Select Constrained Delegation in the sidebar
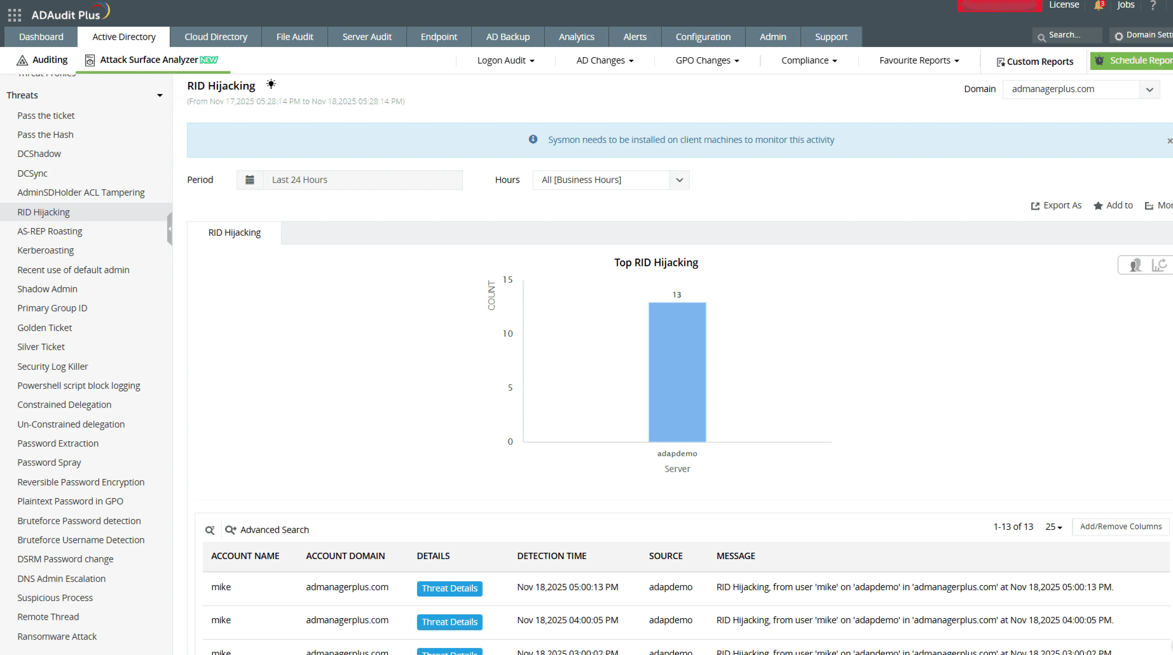1173x655 pixels. 64,405
